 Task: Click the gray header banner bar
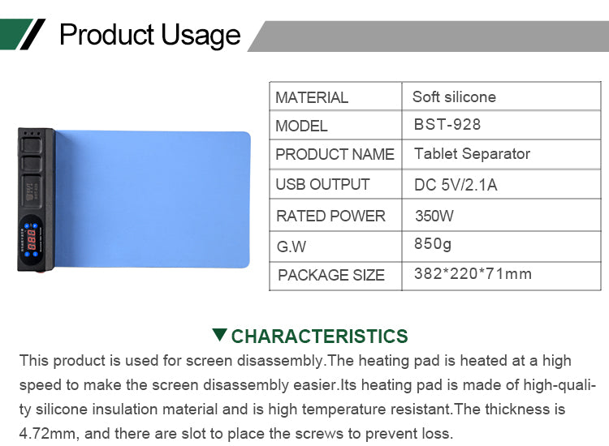430,36
